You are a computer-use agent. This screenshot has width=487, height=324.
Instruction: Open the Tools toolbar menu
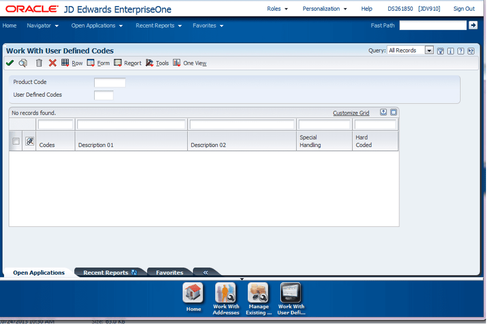[x=158, y=63]
